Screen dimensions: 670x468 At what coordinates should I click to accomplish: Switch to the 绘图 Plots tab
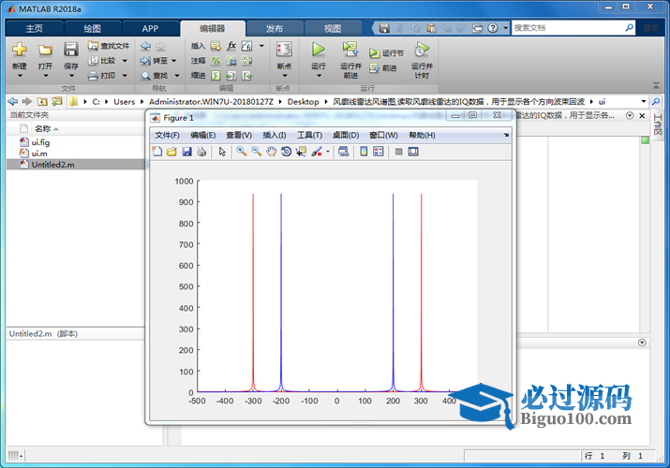coord(92,29)
